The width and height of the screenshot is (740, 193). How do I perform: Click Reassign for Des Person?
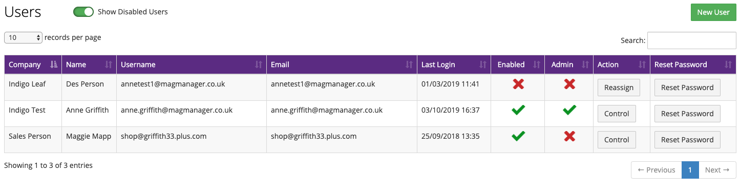coord(619,88)
